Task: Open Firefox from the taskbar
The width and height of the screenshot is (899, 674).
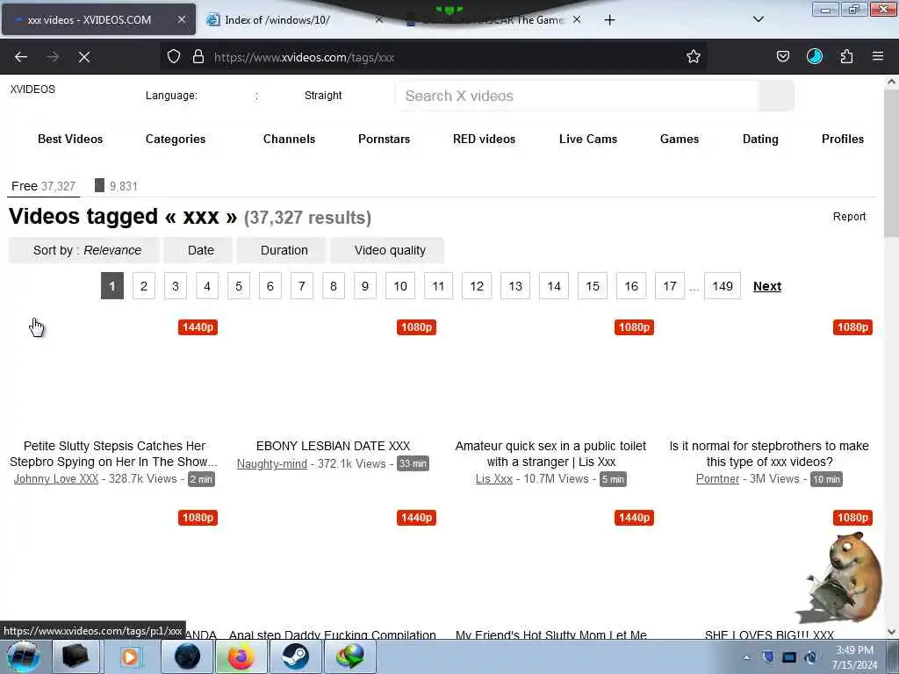Action: 241,656
